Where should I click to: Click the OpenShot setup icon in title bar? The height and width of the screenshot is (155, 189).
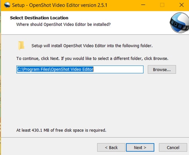(x=6, y=5)
